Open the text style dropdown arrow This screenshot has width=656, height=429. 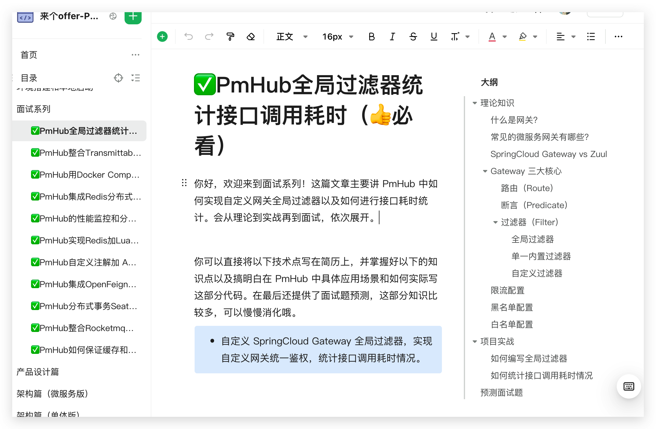467,37
